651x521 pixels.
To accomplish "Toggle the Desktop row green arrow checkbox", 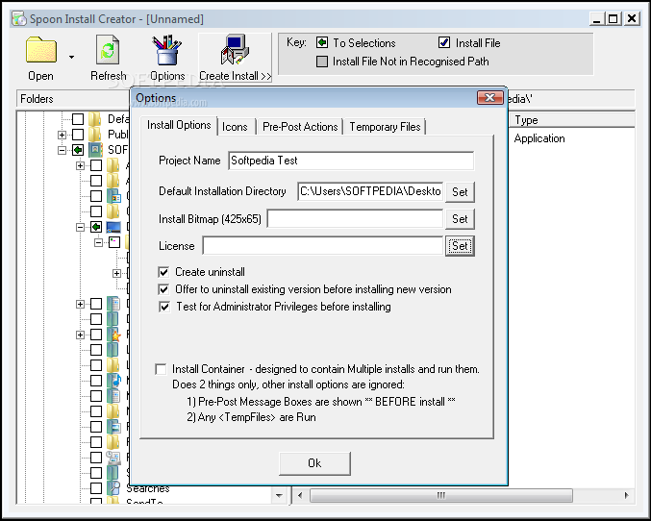I will tap(96, 227).
